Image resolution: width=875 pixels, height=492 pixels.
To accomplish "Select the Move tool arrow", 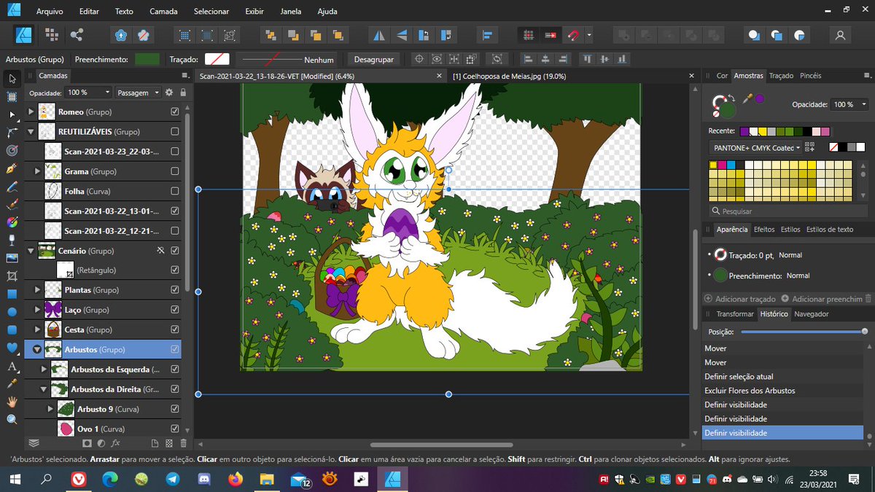I will 12,79.
